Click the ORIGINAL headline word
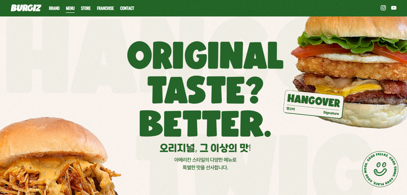 pyautogui.click(x=205, y=56)
